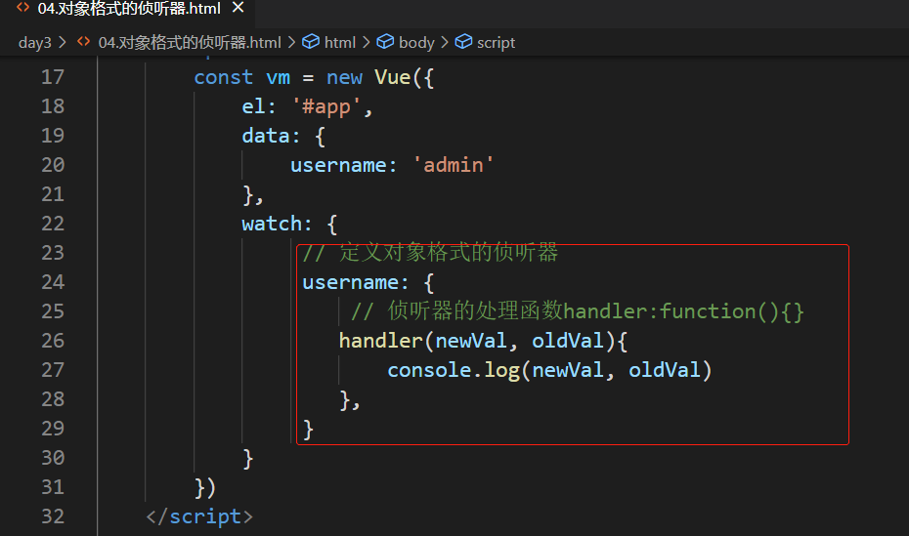Click HTML file icon on editor tab

click(23, 8)
